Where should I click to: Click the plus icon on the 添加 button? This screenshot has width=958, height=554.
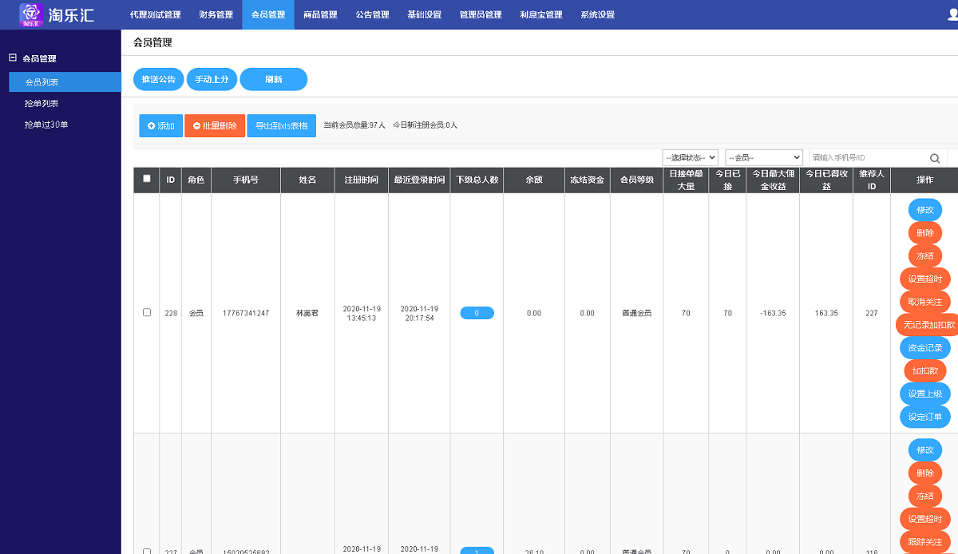[x=151, y=125]
